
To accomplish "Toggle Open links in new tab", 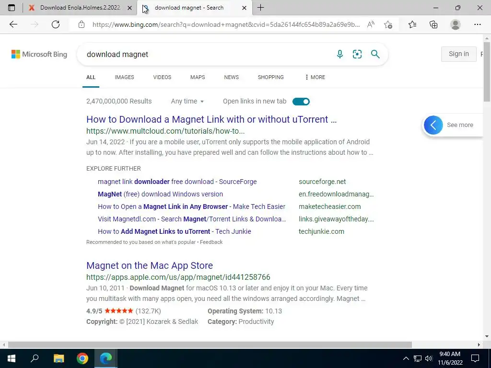I will pos(301,102).
